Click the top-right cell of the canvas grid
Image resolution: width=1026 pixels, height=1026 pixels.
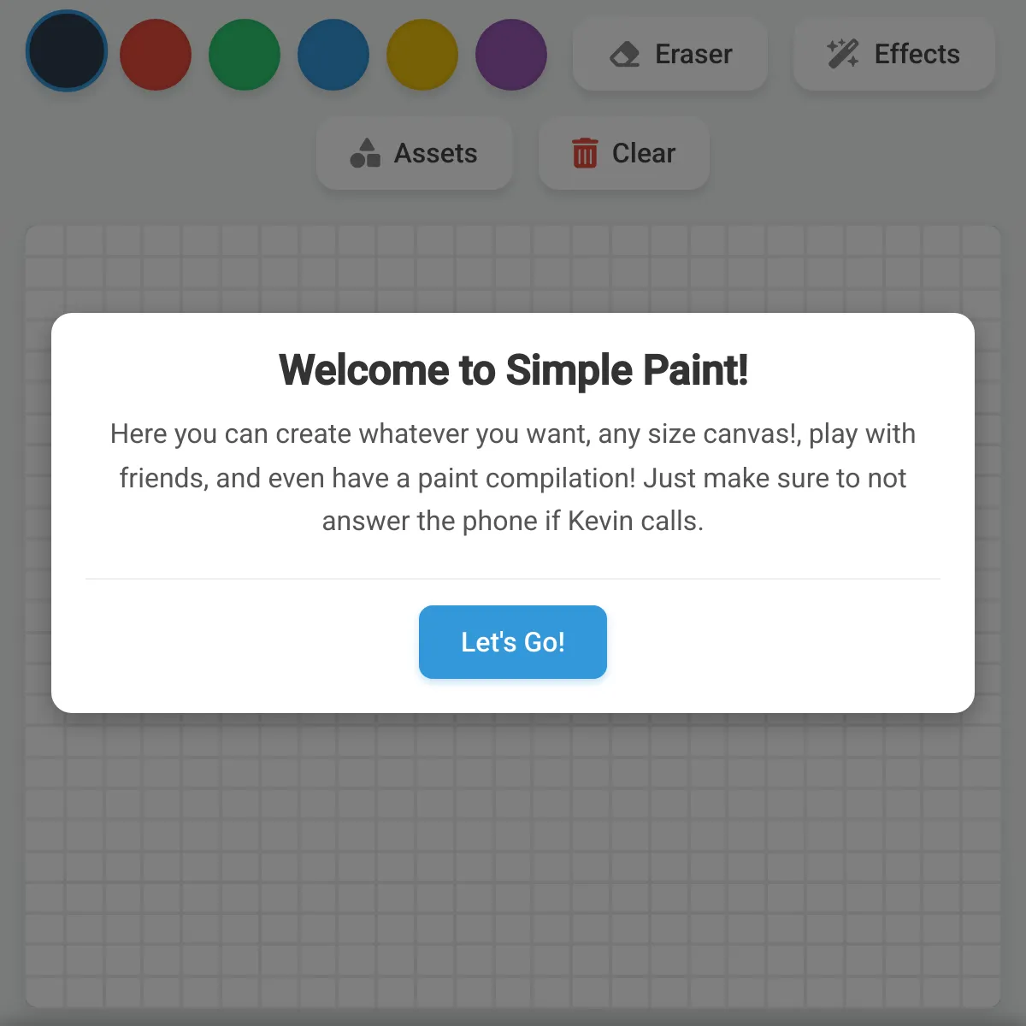pos(981,241)
